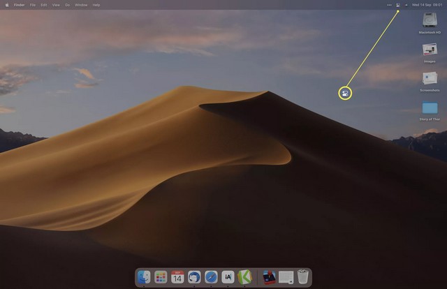Open Finder from the Dock
This screenshot has height=289, width=447.
144,277
